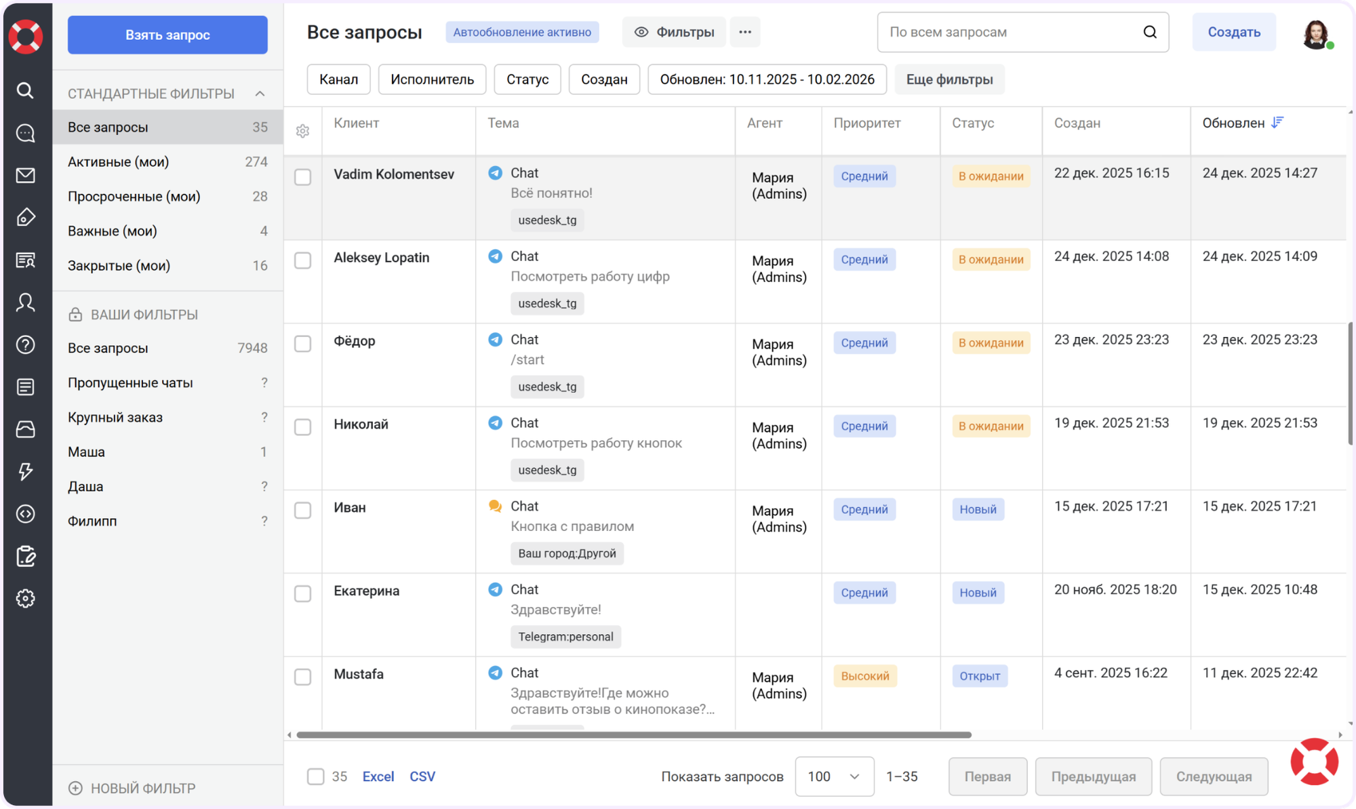Toggle the Фильтры eye visibility button
The width and height of the screenshot is (1356, 809).
674,32
